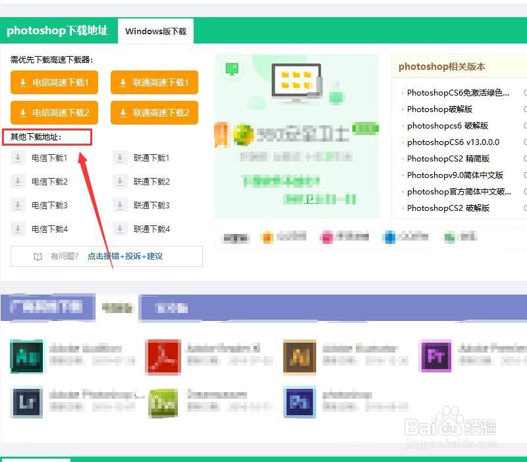
Task: Click the Adobe Illustrator Ai icon
Action: [x=300, y=357]
